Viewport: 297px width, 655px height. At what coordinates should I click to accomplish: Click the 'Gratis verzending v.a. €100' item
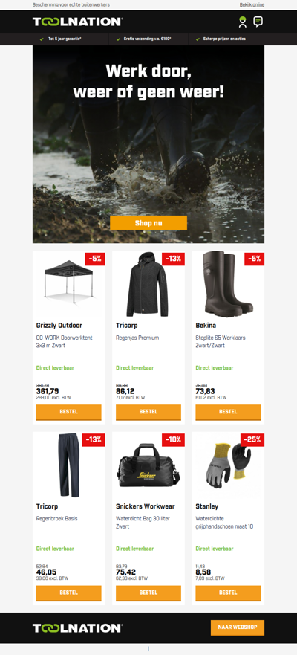(147, 39)
